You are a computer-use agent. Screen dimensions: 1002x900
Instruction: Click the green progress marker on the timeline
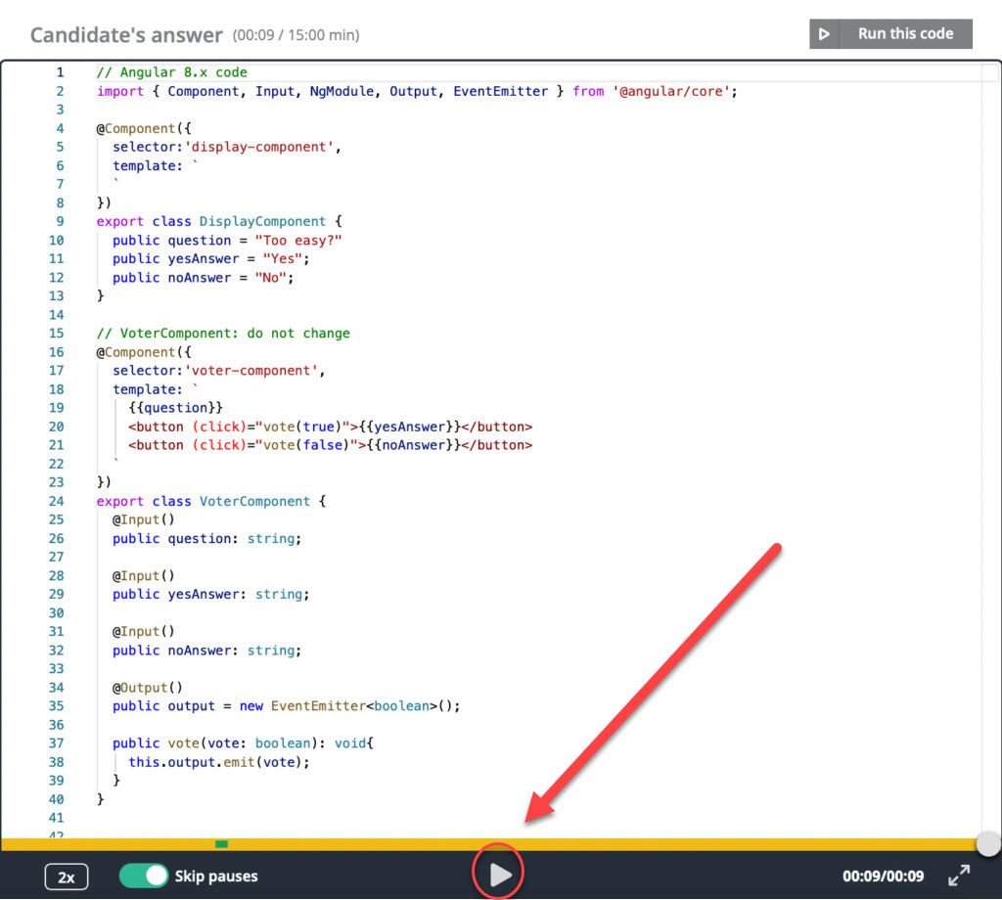point(221,842)
